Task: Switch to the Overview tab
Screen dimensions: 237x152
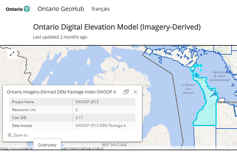Action: coord(47,145)
